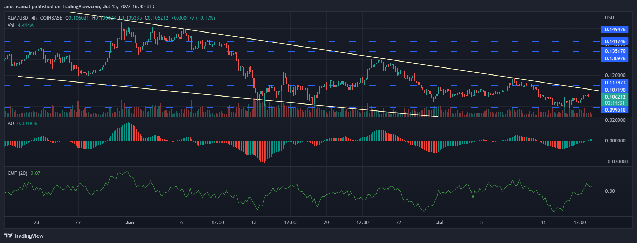Click the 0.130926 price level label
This screenshot has width=637, height=243.
point(615,58)
